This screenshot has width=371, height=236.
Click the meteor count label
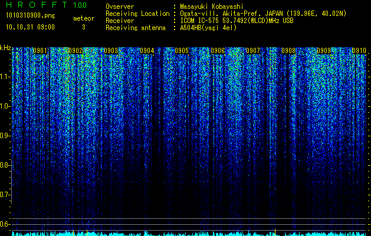tap(84, 18)
